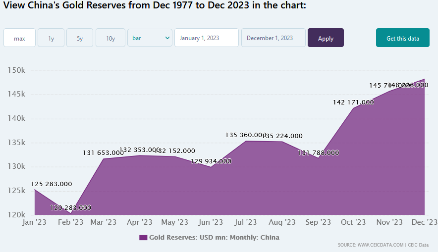Click the 131 788.000 data label for Sep '23
Screen dimensions: 438x252
coord(319,153)
